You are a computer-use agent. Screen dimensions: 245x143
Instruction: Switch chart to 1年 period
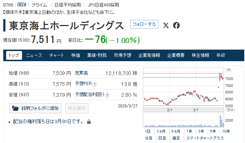pyautogui.click(x=189, y=131)
